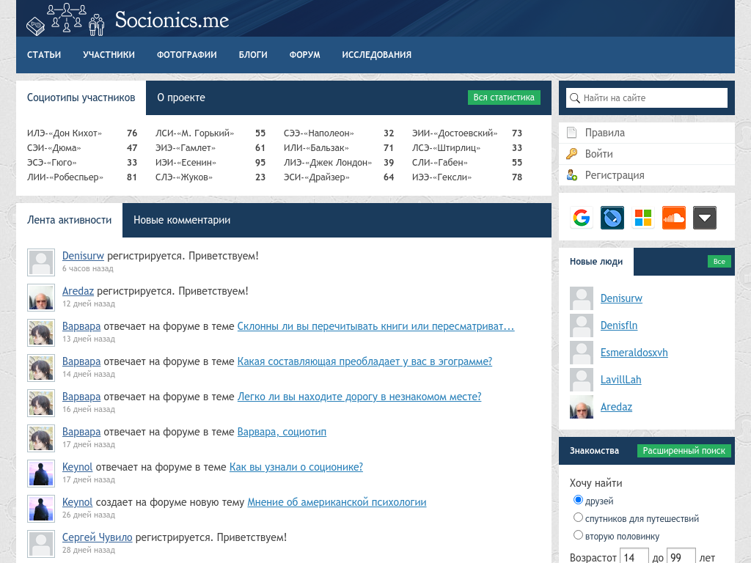Select the друзей radio option
The height and width of the screenshot is (563, 751).
(x=578, y=500)
